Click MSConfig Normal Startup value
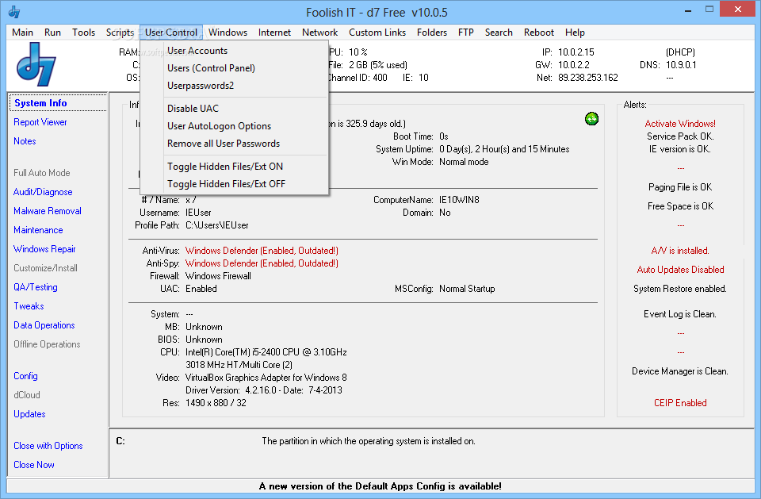 point(467,289)
